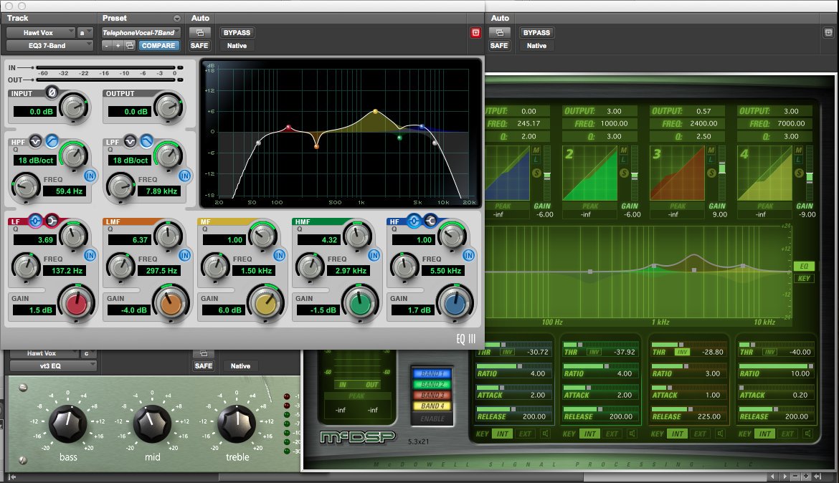Select BAND 1 in McDSP band selector
Viewport: 839px width, 483px height.
click(x=432, y=374)
